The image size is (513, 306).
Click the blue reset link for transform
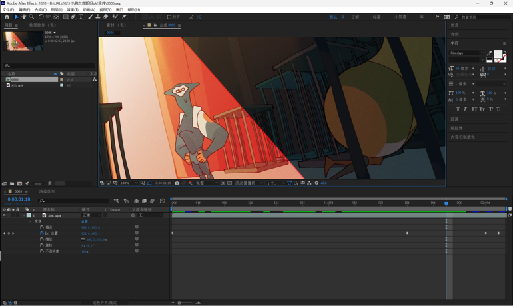(85, 221)
